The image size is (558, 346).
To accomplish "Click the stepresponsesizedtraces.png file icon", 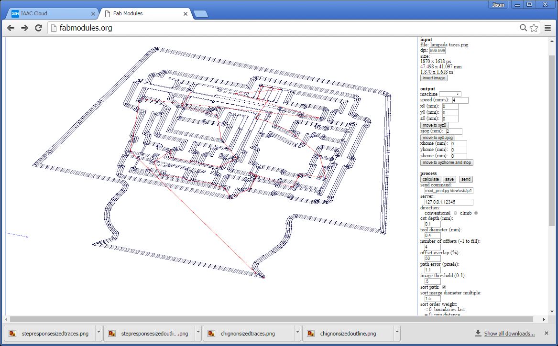I will (12, 334).
